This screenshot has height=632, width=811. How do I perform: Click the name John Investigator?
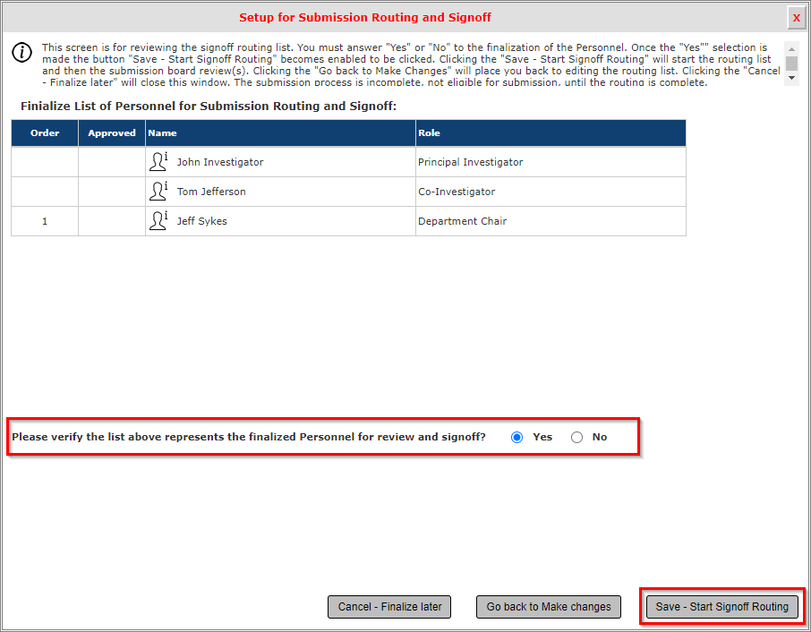(x=220, y=162)
